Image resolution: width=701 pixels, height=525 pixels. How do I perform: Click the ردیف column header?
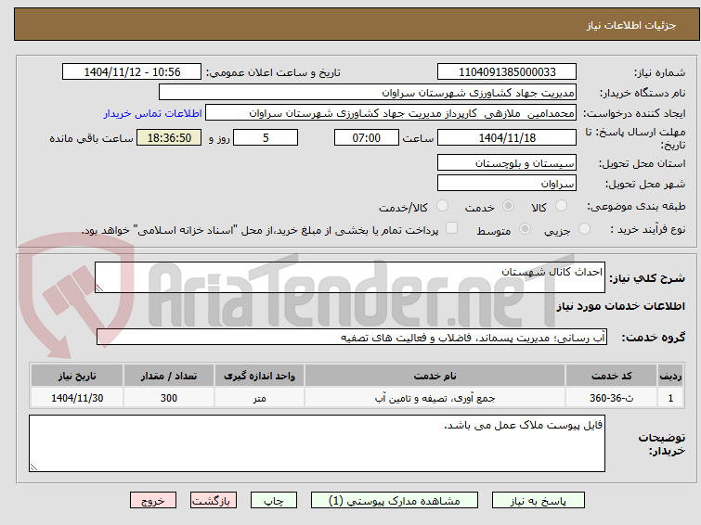click(x=670, y=376)
